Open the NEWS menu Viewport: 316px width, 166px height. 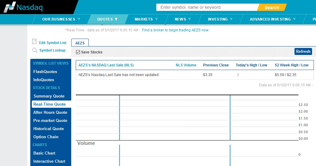(180, 19)
